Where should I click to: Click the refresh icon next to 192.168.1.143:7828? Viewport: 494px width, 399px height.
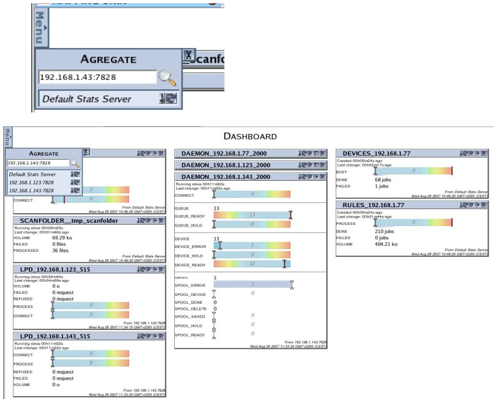coord(75,190)
